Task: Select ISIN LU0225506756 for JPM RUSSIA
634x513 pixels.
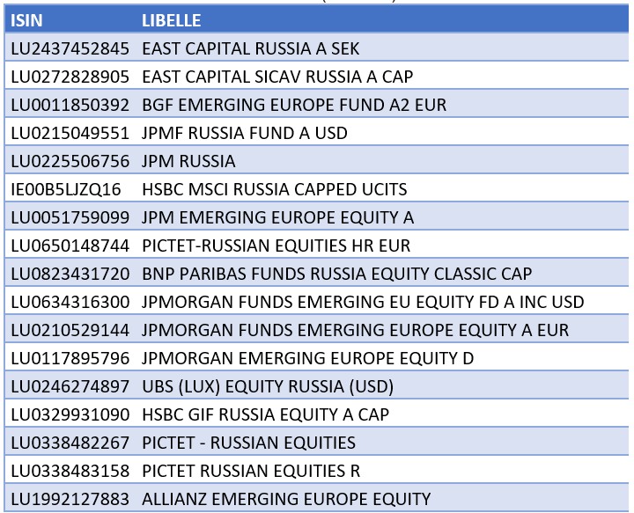Action: 70,161
